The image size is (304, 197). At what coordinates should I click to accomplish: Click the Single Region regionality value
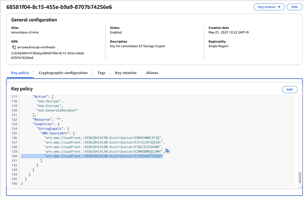pos(219,46)
